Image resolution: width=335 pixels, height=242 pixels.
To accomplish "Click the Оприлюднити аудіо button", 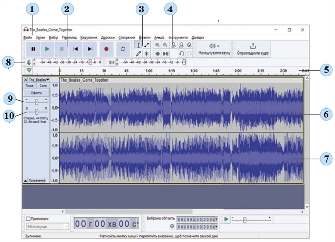I will coord(253,49).
